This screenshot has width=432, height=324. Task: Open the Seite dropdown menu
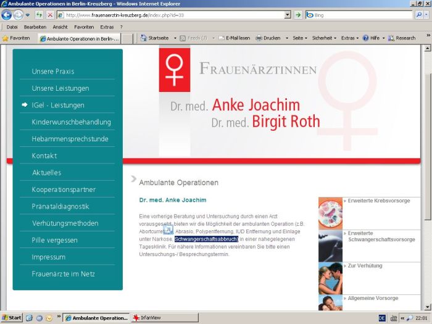[300, 38]
